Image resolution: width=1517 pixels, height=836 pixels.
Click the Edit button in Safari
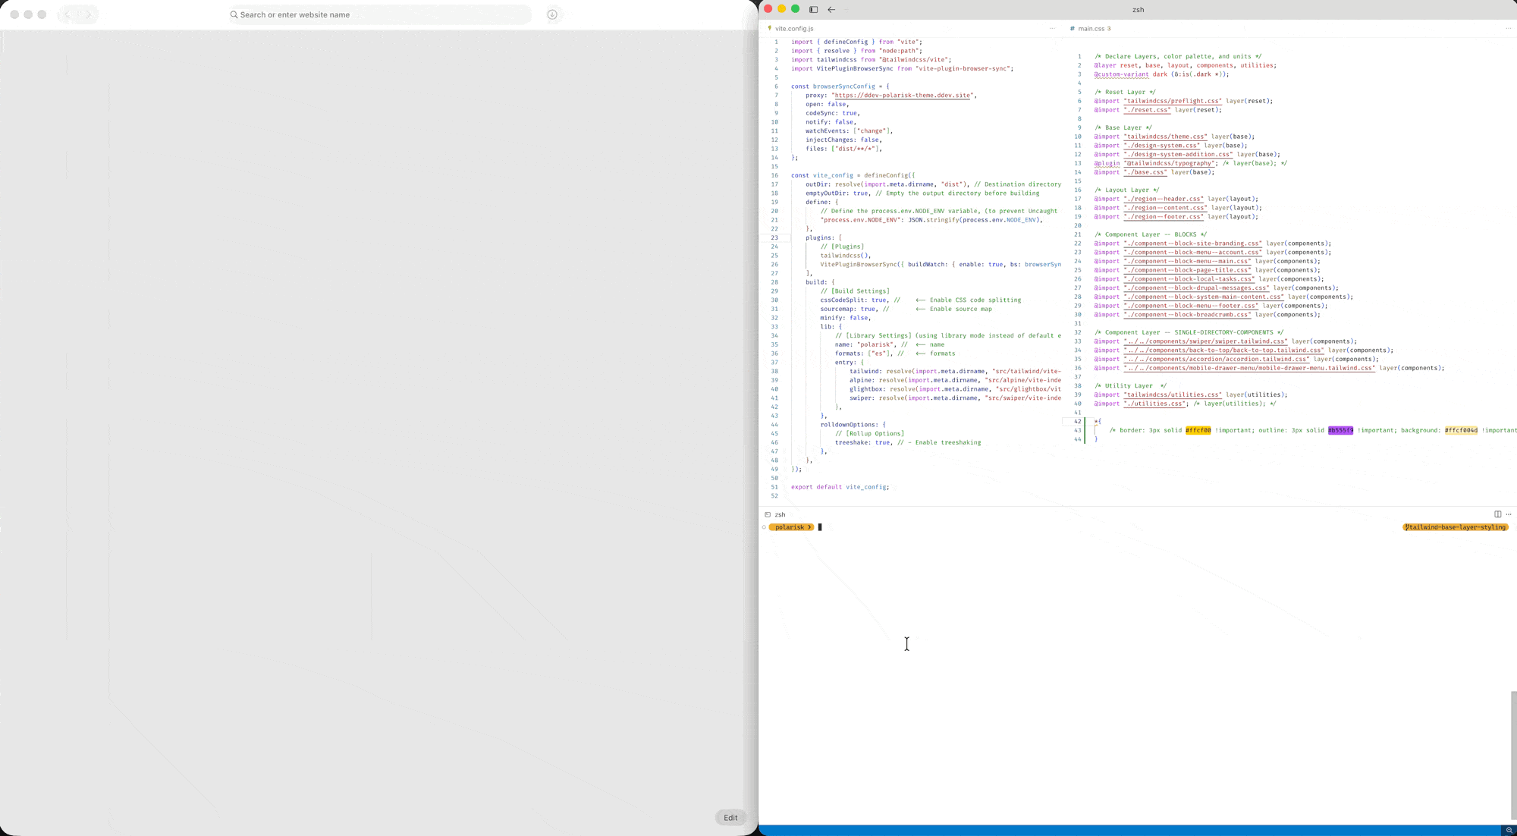tap(730, 818)
